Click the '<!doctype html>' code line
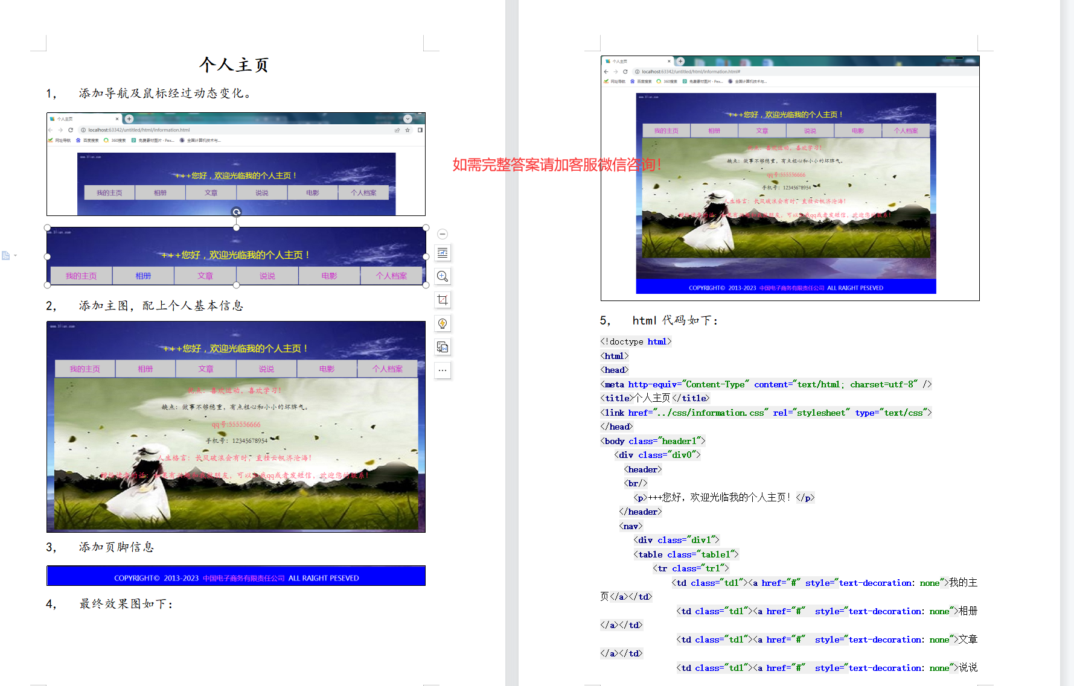Screen dimensions: 1074x686 (x=636, y=341)
